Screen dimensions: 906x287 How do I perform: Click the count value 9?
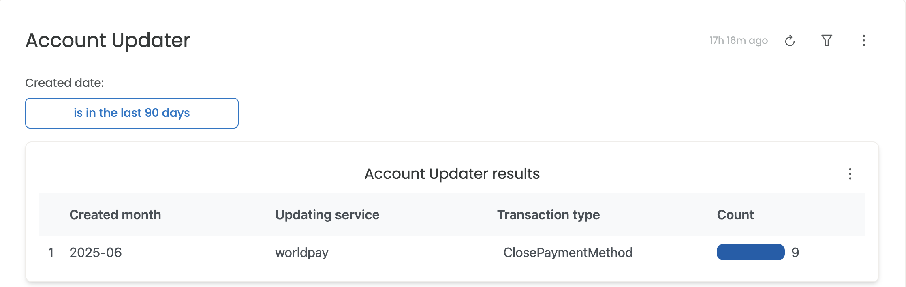(x=795, y=253)
